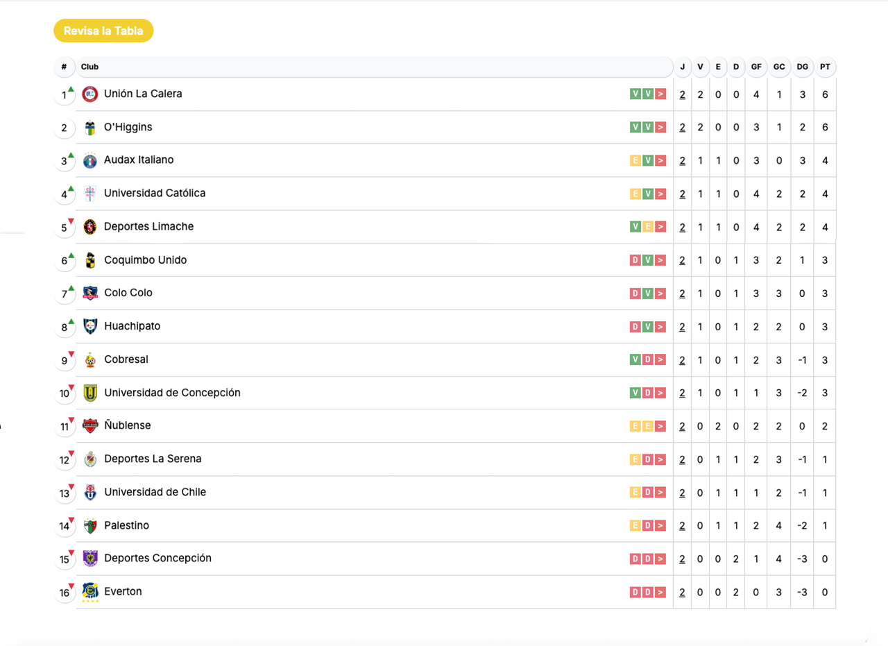Click Deportes La Serena's position number 12
888x646 pixels.
(64, 460)
